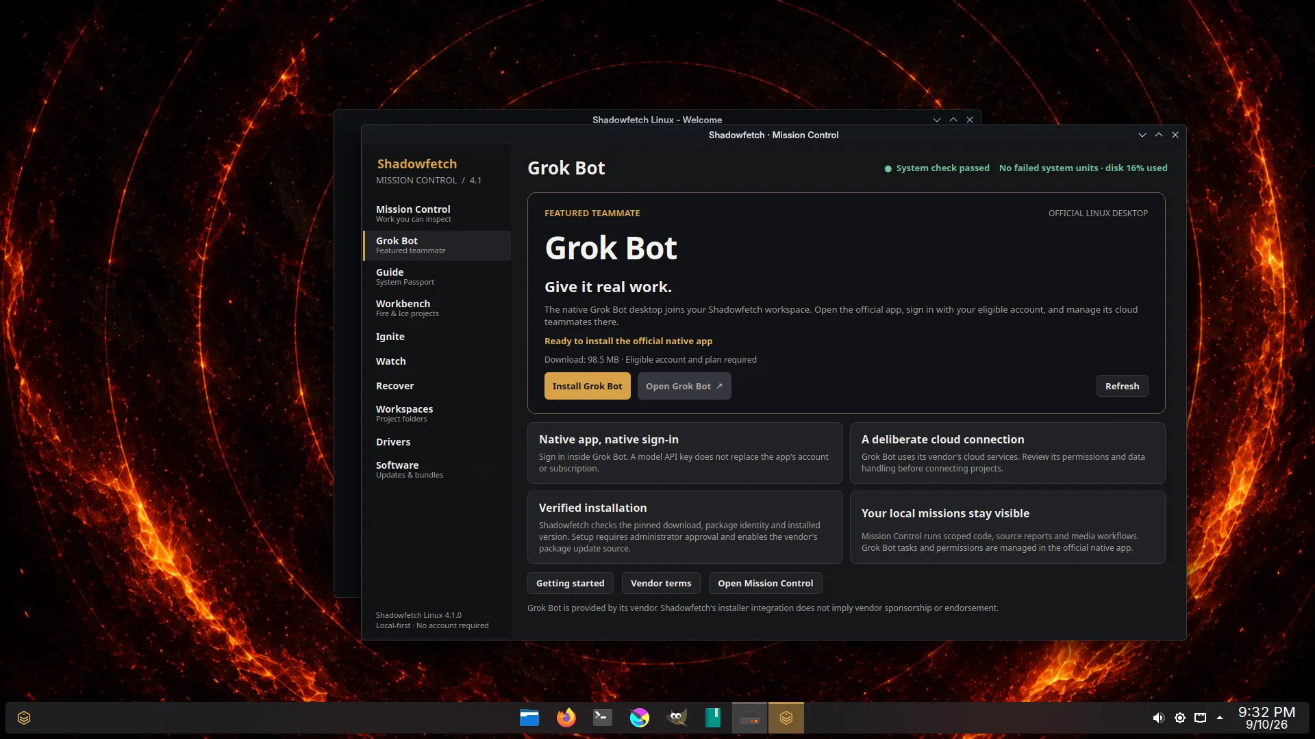
Task: Open Software updates & bundles
Action: coord(437,469)
